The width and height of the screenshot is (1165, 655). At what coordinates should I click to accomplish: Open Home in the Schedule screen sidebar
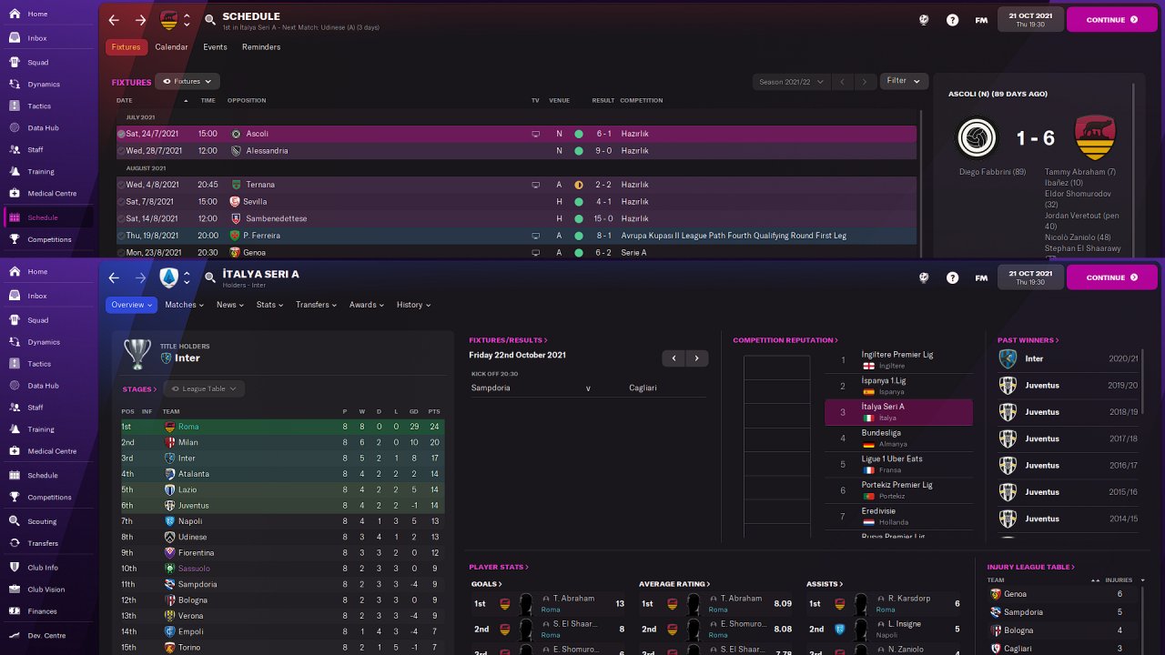[x=38, y=15]
